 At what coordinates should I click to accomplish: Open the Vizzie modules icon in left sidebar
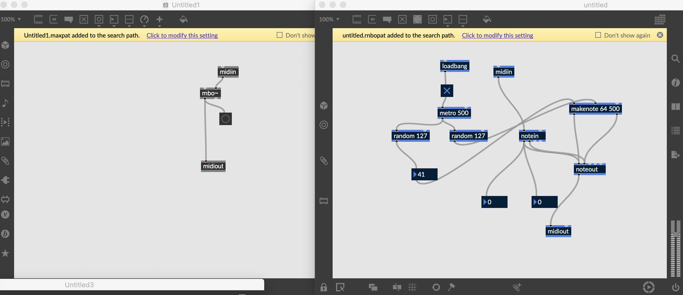tap(5, 214)
